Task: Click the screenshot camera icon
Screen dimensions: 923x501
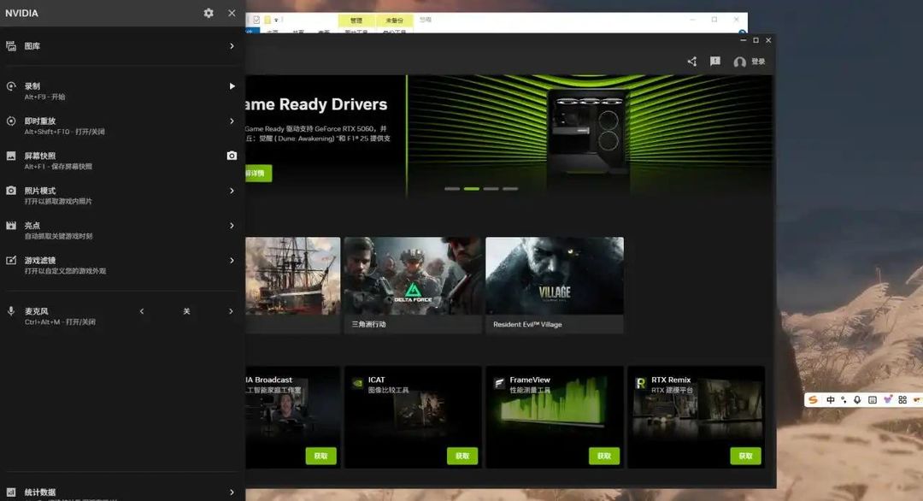Action: [232, 156]
